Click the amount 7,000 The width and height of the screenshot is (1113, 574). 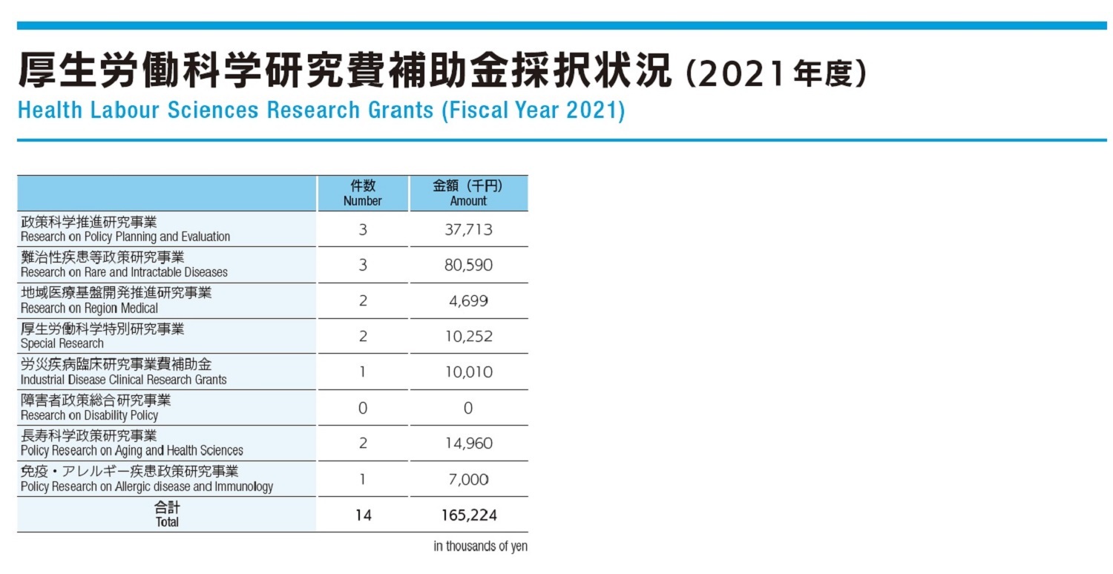pyautogui.click(x=468, y=480)
